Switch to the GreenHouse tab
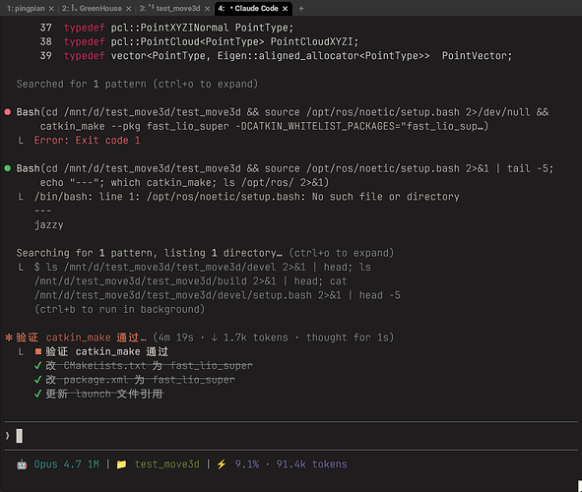The width and height of the screenshot is (582, 492). (x=92, y=8)
